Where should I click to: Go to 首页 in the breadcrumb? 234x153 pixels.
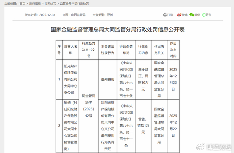tap(23, 4)
